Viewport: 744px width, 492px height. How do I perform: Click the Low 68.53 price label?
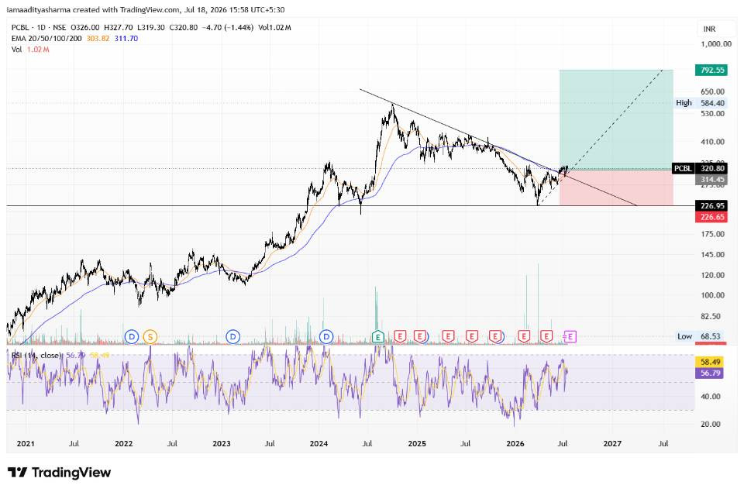click(701, 336)
